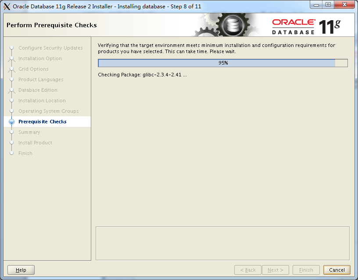Select Database Edition step
This screenshot has width=358, height=280.
tap(38, 90)
